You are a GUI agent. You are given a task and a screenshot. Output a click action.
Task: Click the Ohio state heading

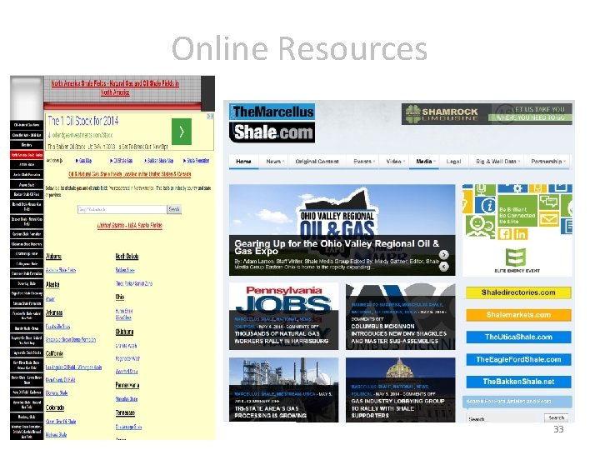pyautogui.click(x=120, y=297)
